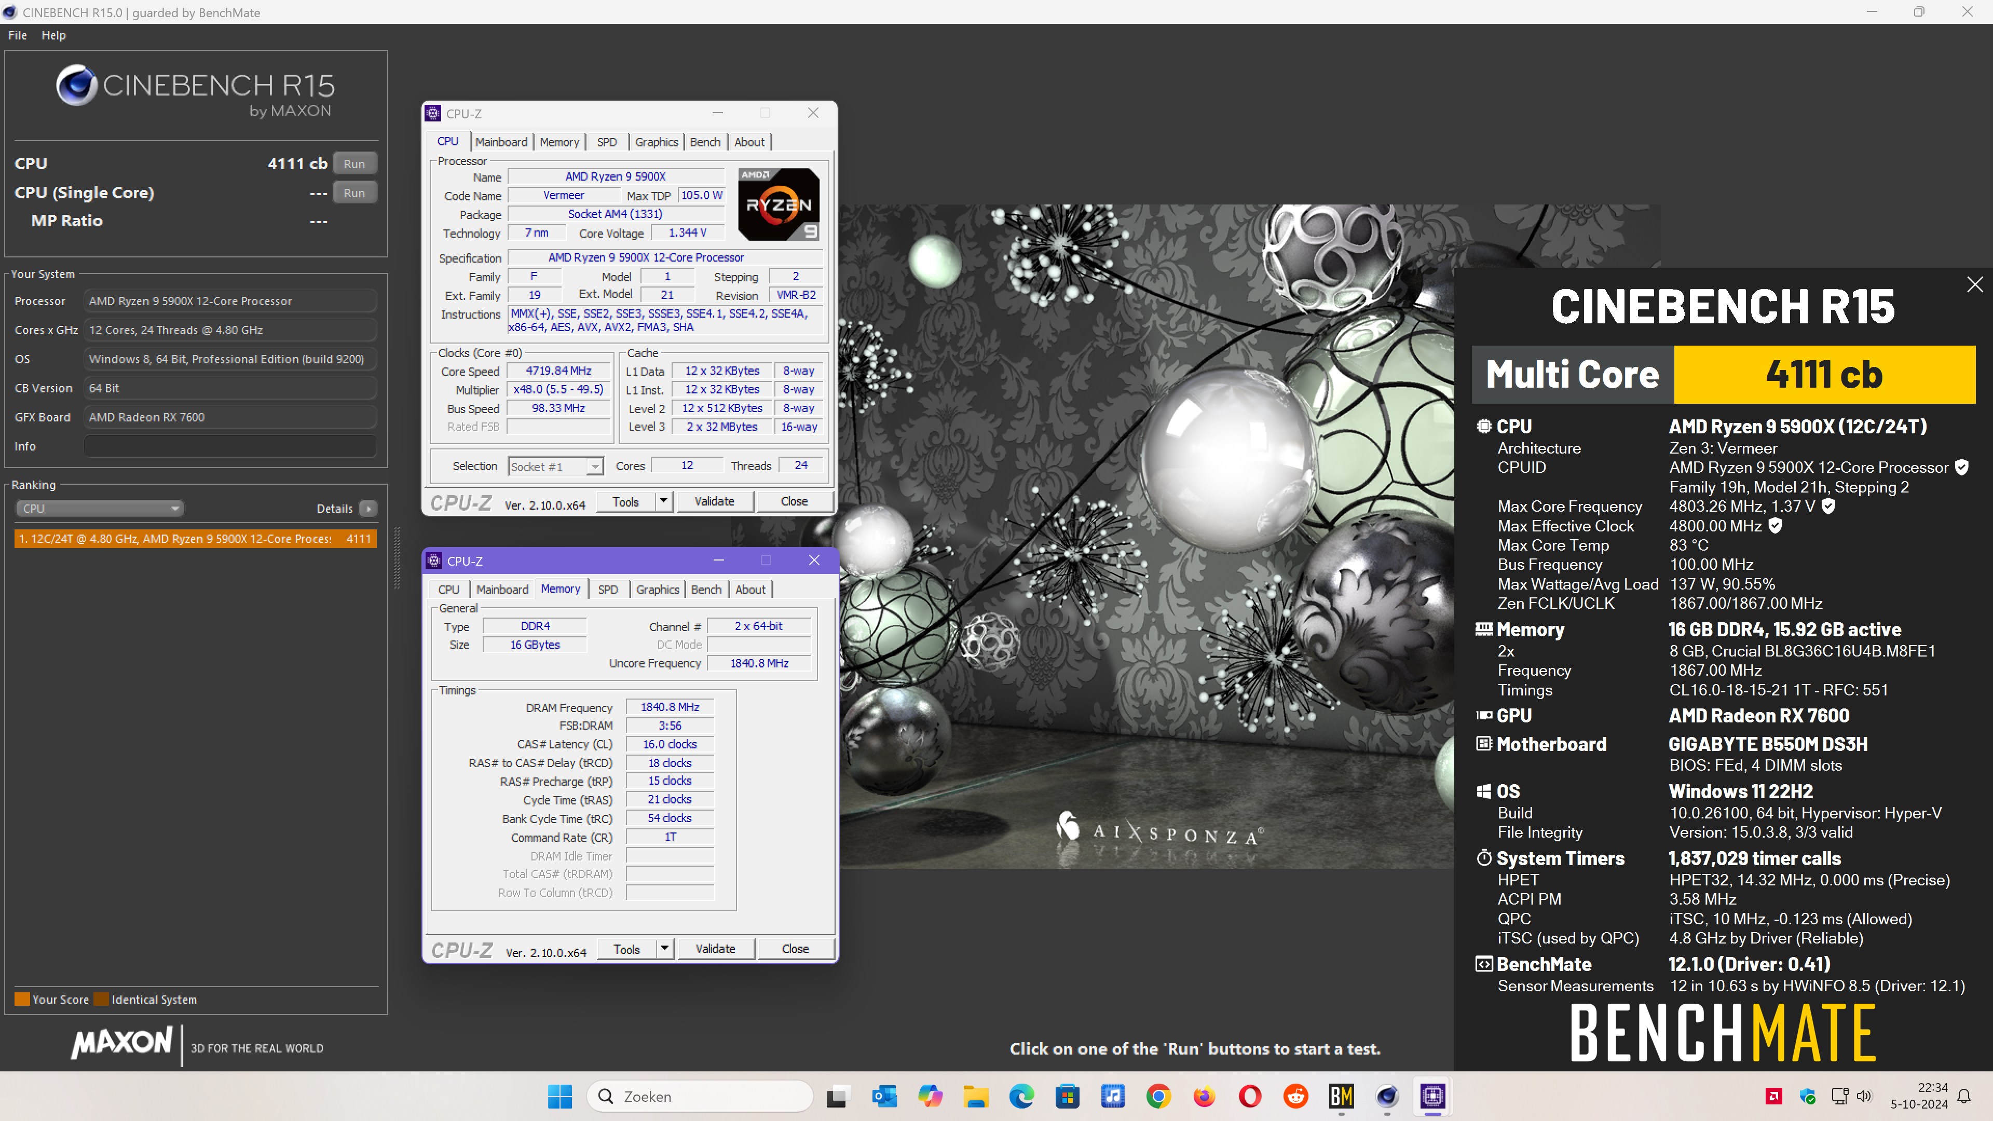Click the Cinebench panel resize grip handle
Image resolution: width=1993 pixels, height=1121 pixels.
tap(397, 558)
